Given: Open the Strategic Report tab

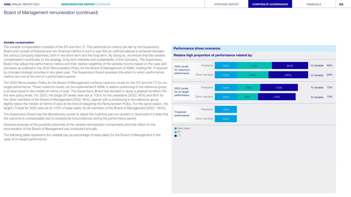Looking at the screenshot, I should [226, 4].
